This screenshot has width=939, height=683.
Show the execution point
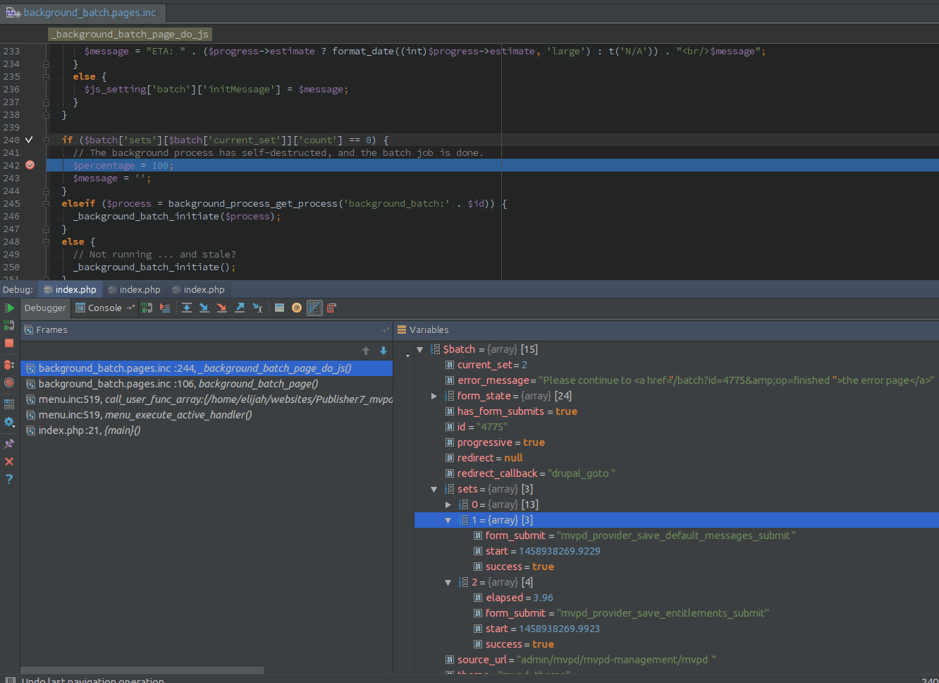[164, 308]
